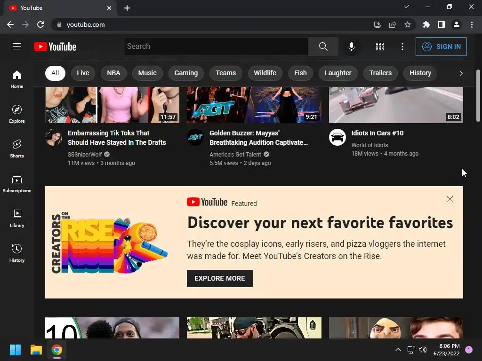Image resolution: width=482 pixels, height=361 pixels.
Task: Start voice search with microphone icon
Action: tap(351, 47)
